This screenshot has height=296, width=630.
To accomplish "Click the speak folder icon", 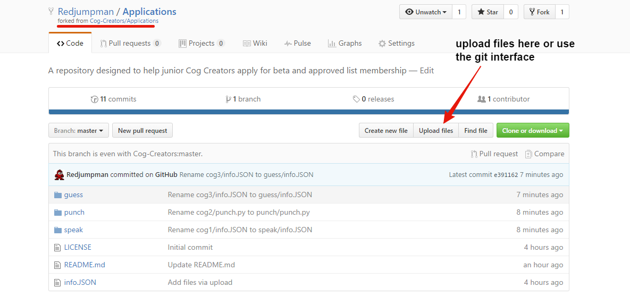I will [58, 230].
